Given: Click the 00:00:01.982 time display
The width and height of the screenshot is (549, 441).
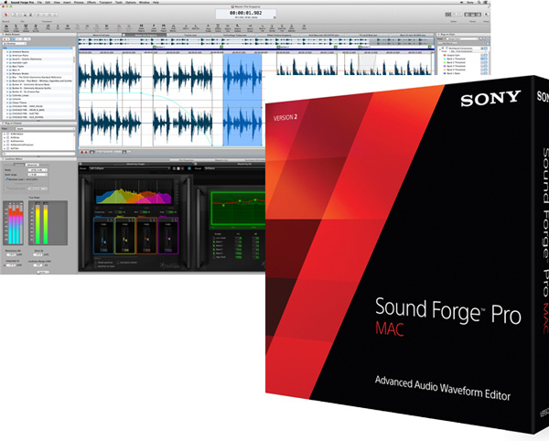Looking at the screenshot, I should click(x=246, y=13).
